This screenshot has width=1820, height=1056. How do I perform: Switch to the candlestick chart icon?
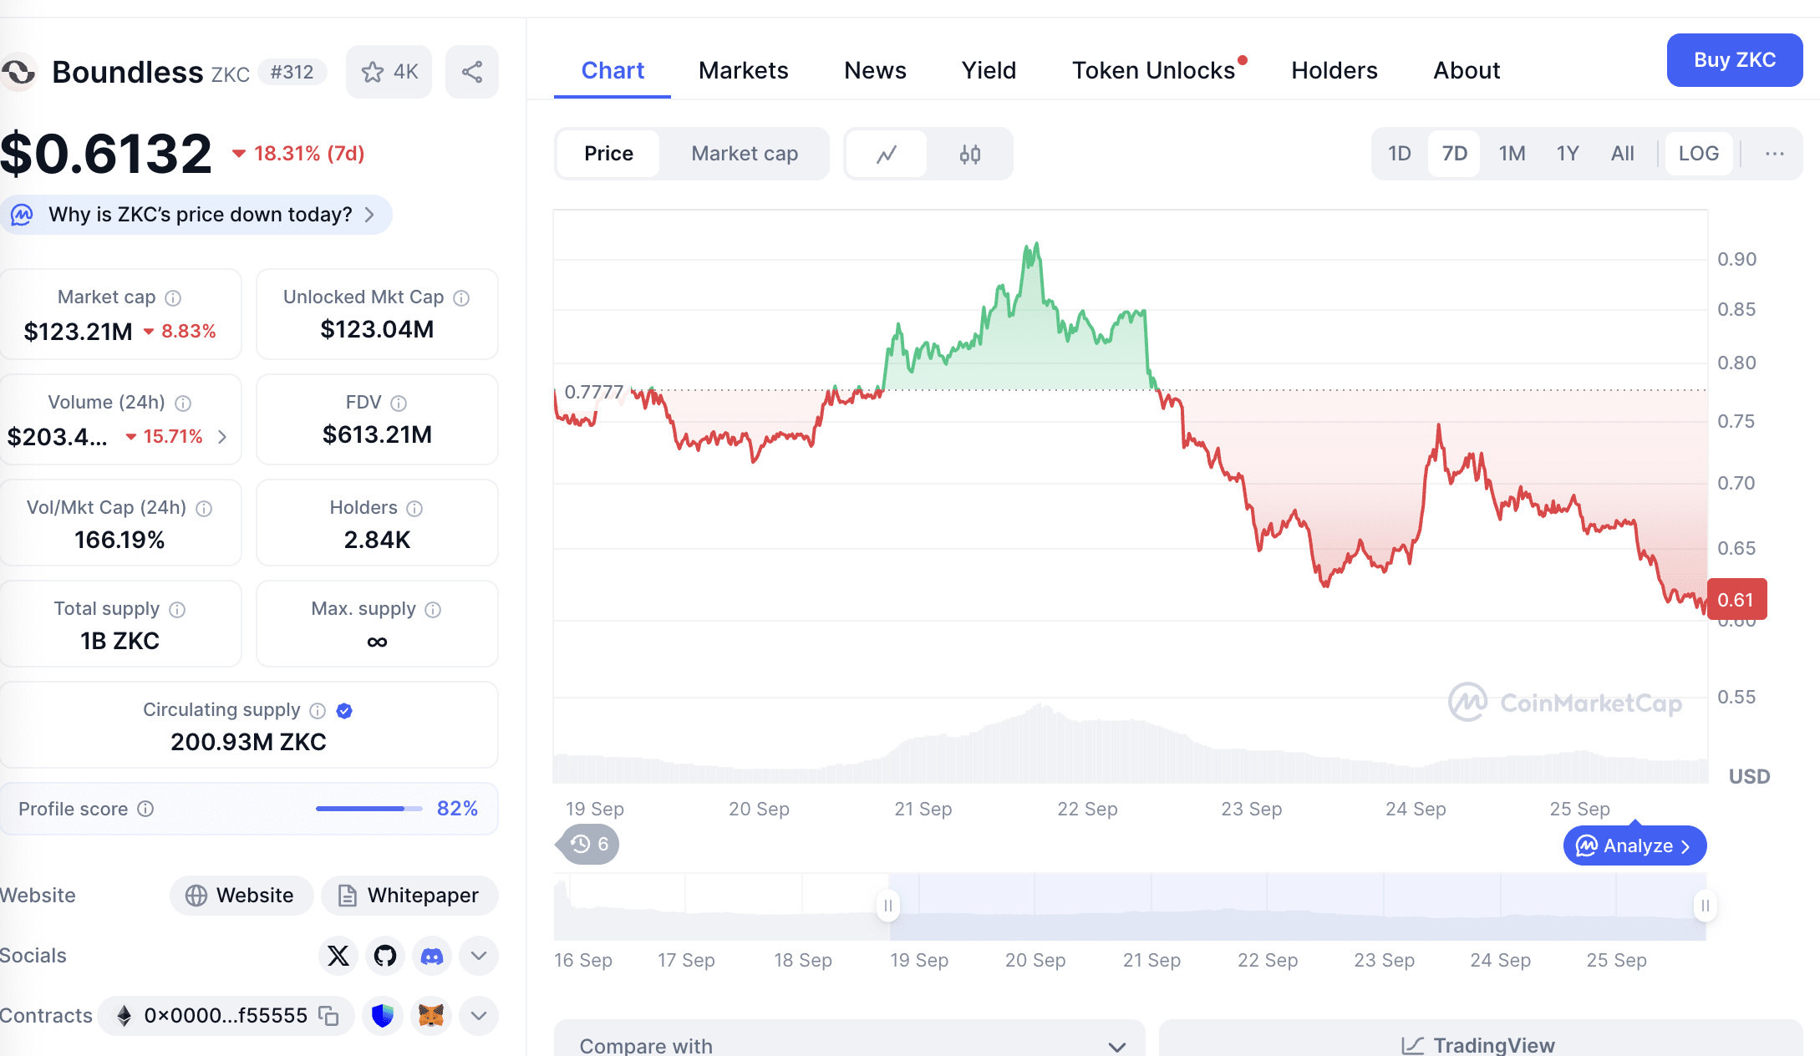[x=969, y=154]
